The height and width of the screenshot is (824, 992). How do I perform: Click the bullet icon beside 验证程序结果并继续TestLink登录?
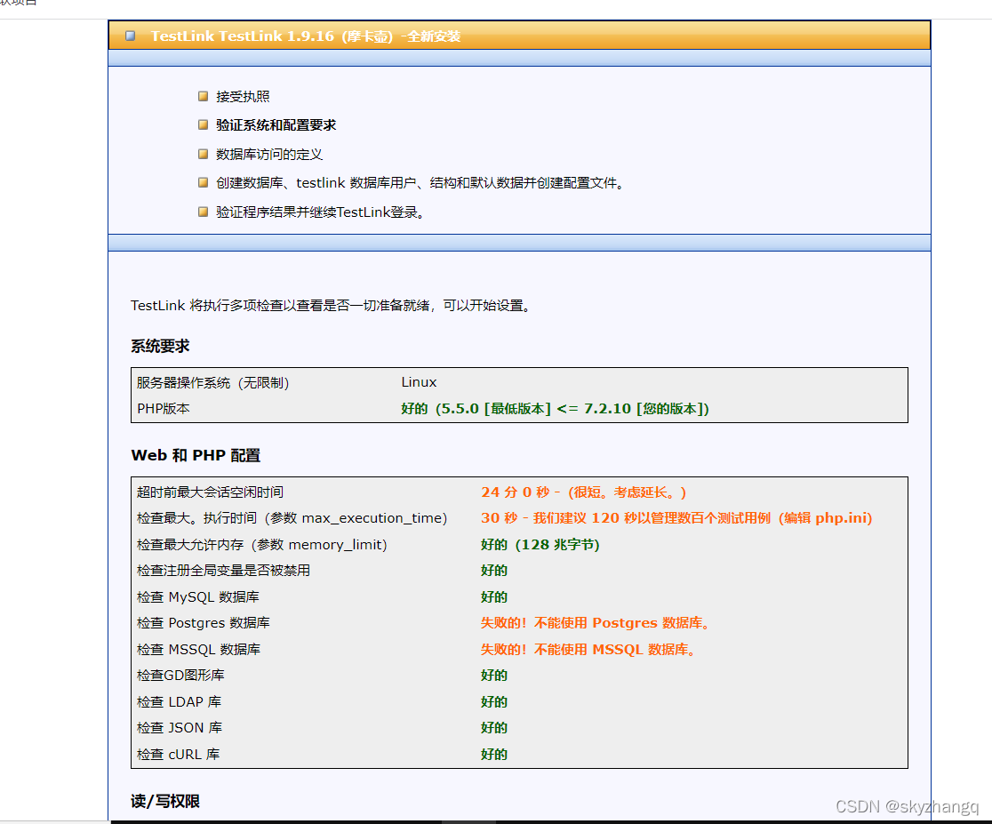pos(203,212)
